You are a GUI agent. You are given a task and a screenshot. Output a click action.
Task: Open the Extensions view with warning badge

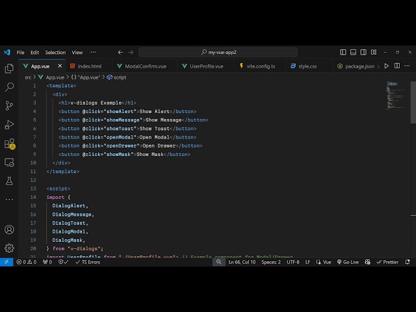pos(9,144)
